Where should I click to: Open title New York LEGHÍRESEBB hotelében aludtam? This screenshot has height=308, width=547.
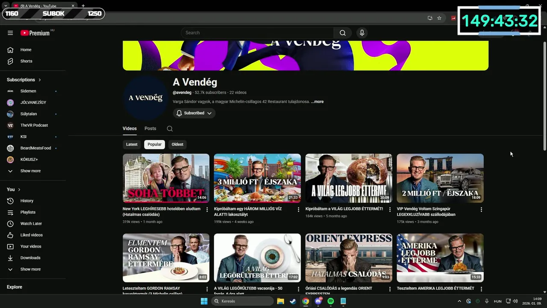[x=162, y=212]
